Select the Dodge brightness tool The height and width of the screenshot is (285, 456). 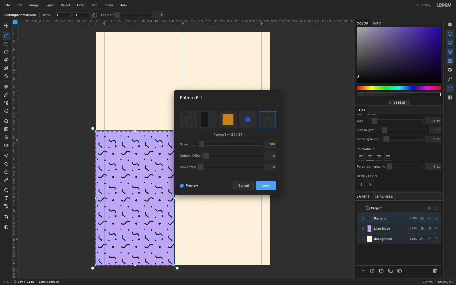click(x=6, y=156)
